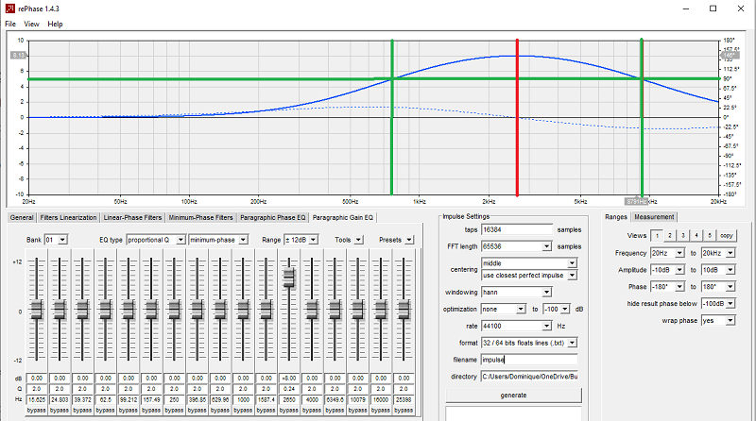756x421 pixels.
Task: Open the Amplitude -10dB dropdown
Action: [679, 270]
